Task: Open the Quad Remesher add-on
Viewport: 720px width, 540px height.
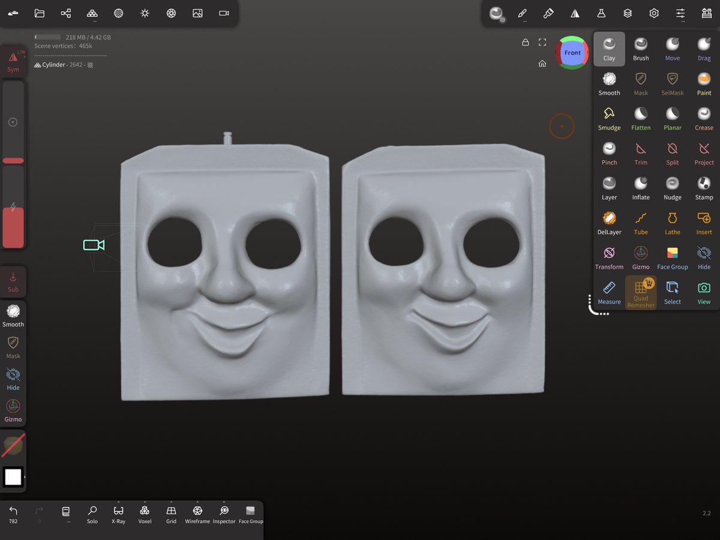Action: tap(641, 293)
